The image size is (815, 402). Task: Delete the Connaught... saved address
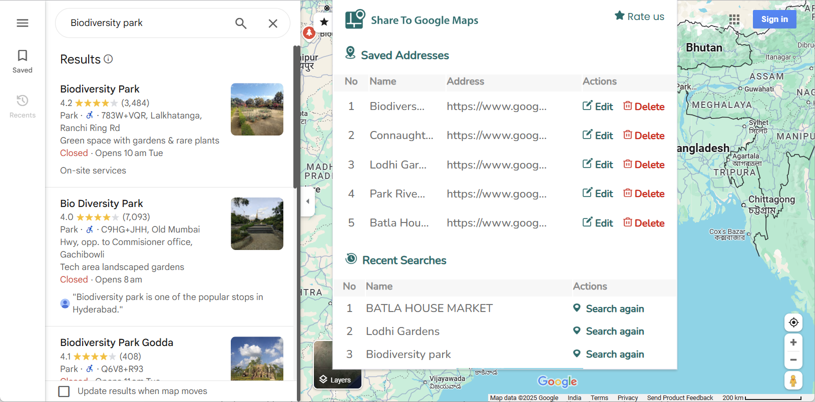click(644, 135)
